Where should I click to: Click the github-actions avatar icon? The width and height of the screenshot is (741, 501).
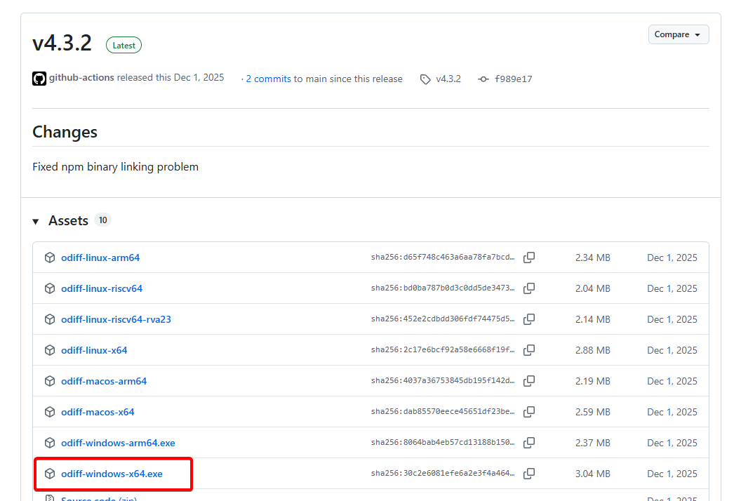pos(39,79)
